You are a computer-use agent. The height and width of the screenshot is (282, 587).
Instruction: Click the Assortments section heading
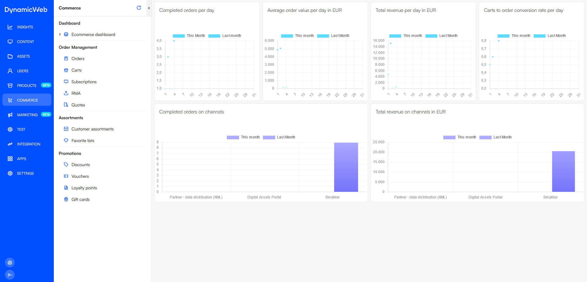coord(71,118)
